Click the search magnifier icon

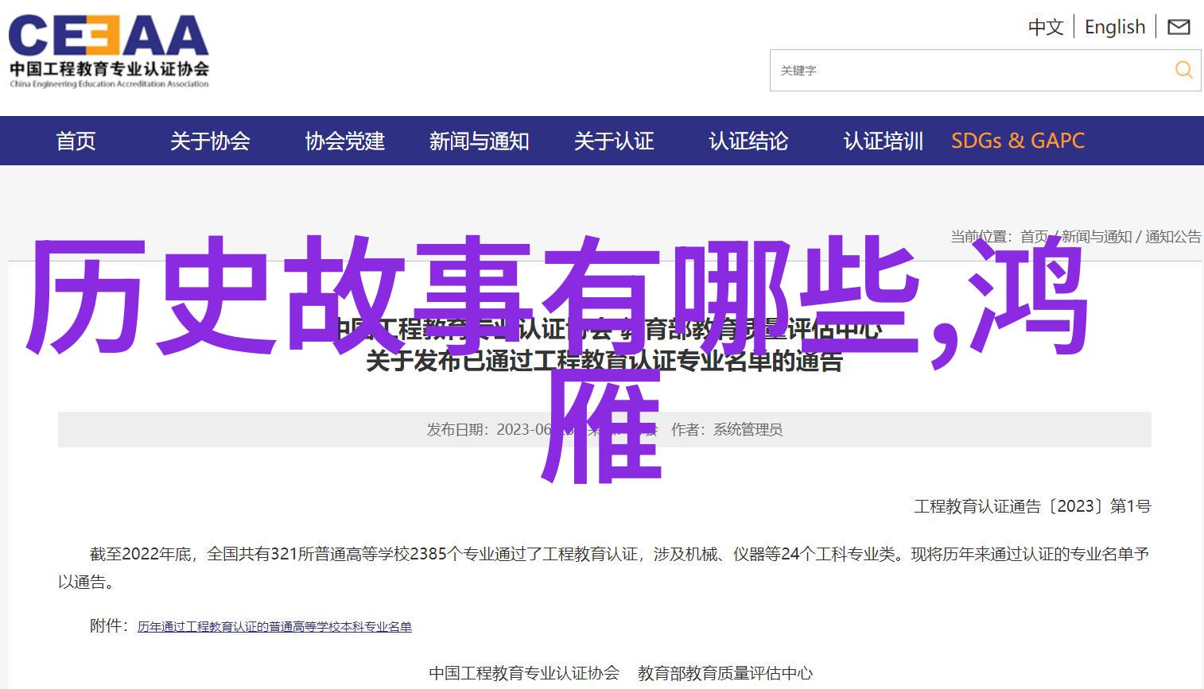pyautogui.click(x=1183, y=70)
